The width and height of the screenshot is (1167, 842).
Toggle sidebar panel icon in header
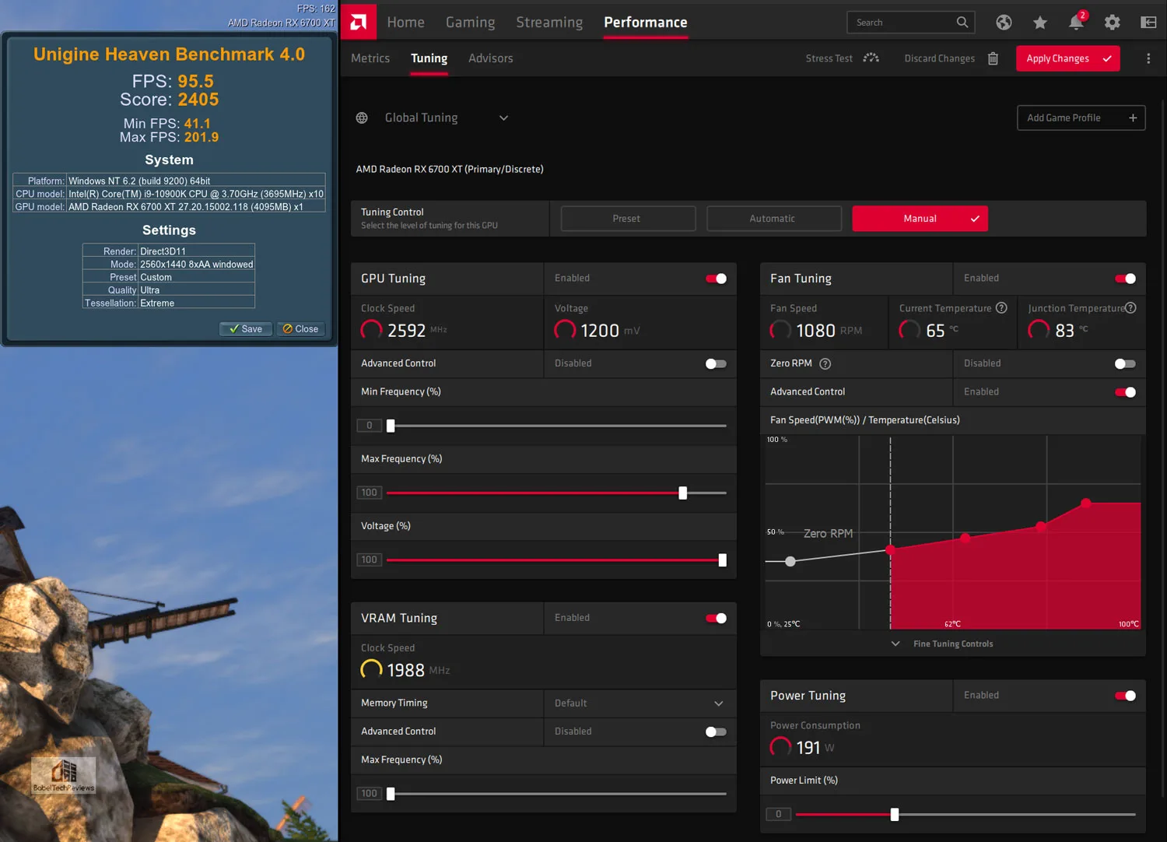pyautogui.click(x=1148, y=23)
